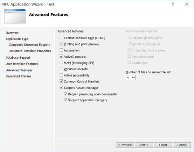This screenshot has width=194, height=152.
Task: Open the Database Support page
Action: (x=18, y=58)
